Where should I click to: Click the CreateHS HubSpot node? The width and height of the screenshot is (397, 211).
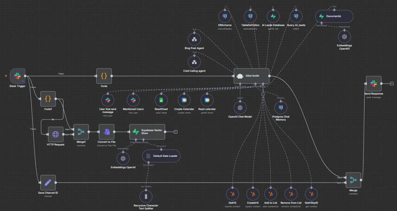[253, 194]
